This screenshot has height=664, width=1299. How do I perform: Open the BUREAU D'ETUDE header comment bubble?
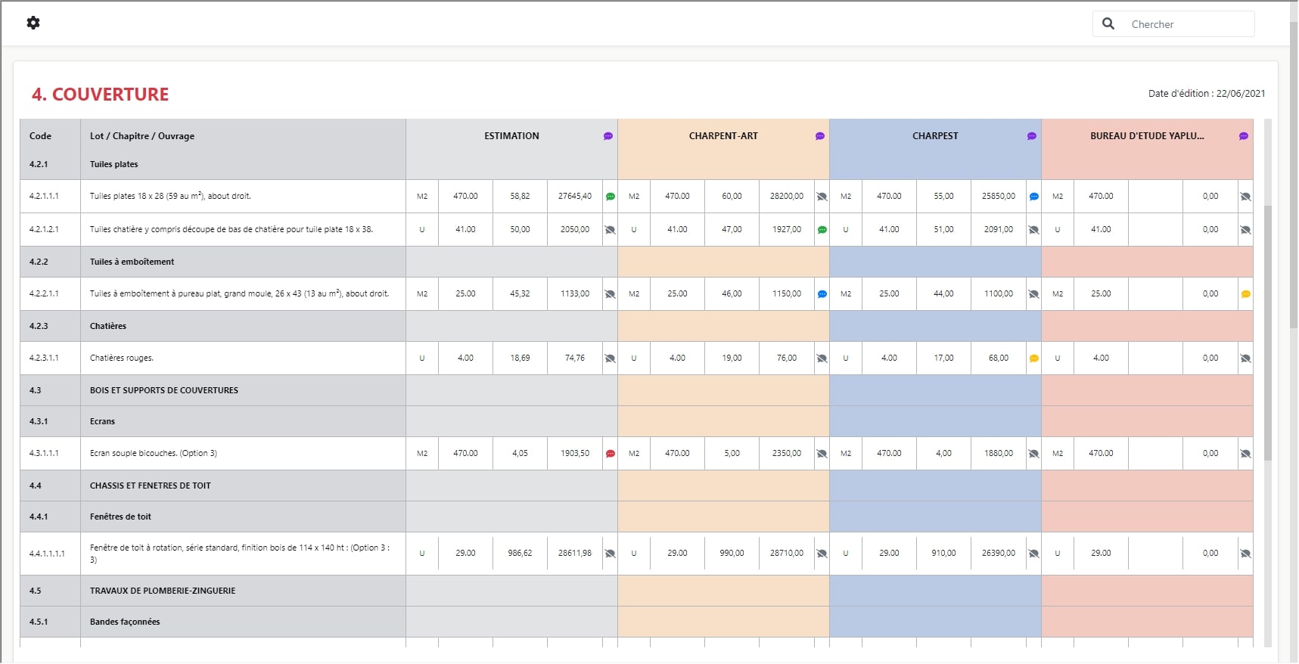(1244, 136)
